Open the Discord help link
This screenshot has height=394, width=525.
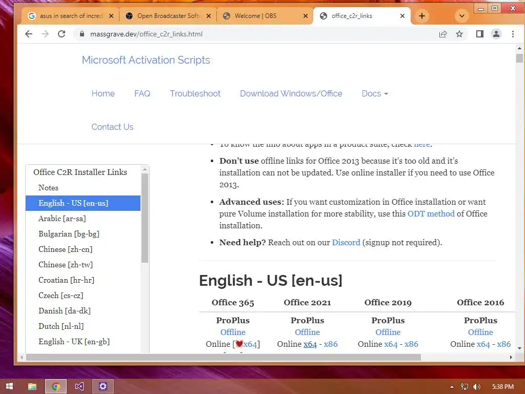point(346,243)
